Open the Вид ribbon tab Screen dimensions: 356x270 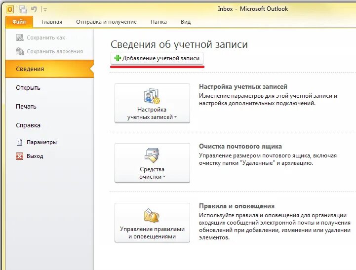click(186, 22)
